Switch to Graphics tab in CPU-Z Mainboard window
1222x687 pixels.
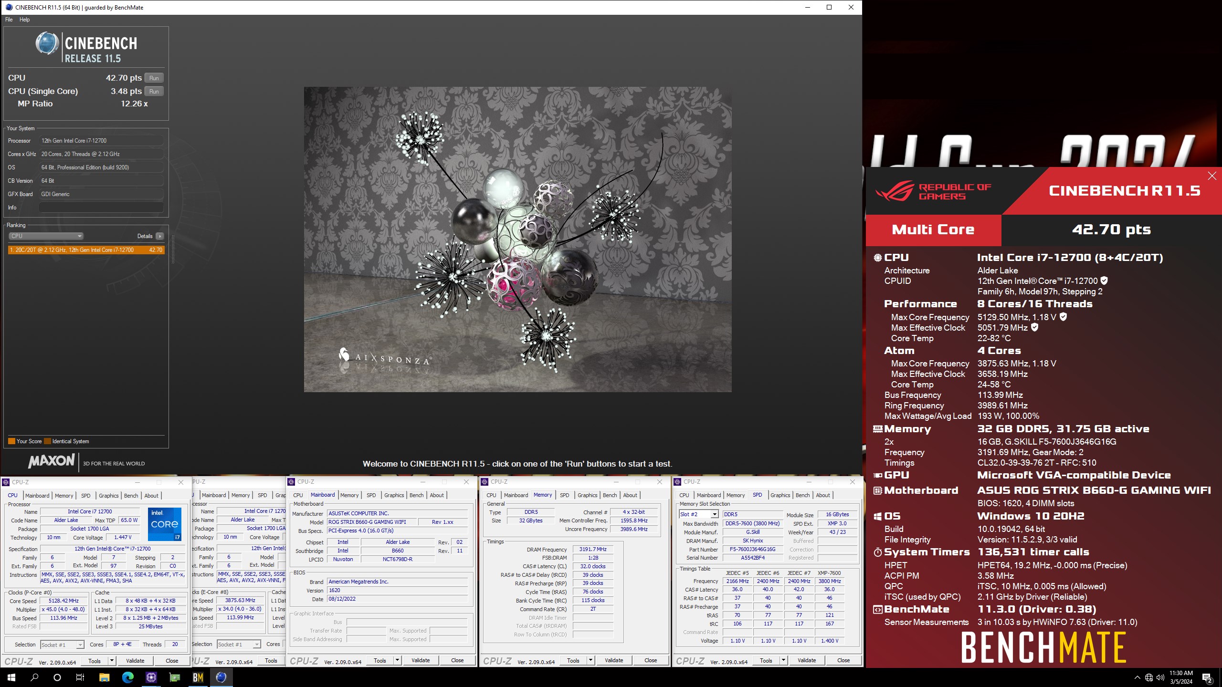[394, 495]
